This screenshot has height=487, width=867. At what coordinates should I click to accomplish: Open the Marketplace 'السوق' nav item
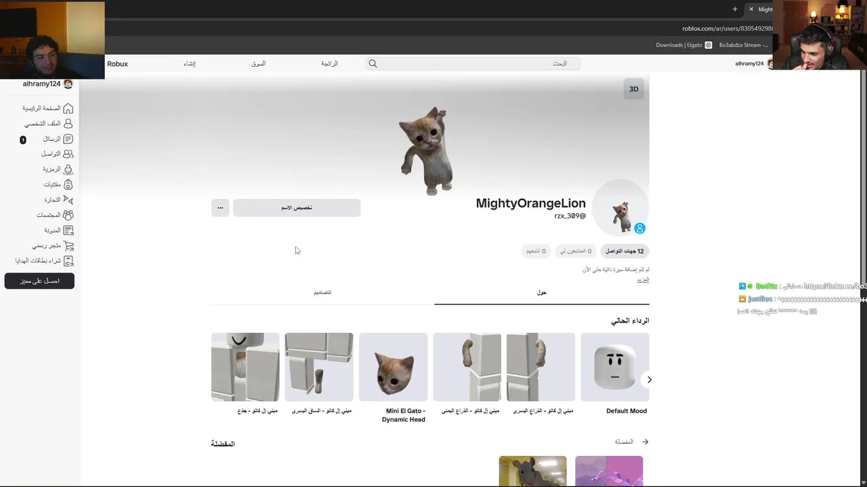pyautogui.click(x=259, y=64)
